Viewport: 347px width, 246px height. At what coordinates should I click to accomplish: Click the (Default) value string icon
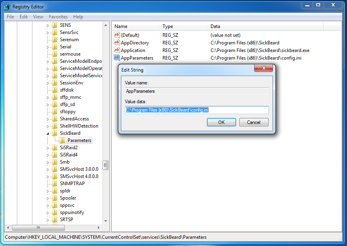point(116,35)
